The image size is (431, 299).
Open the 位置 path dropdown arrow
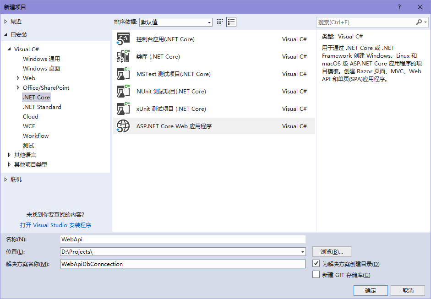tap(303, 252)
